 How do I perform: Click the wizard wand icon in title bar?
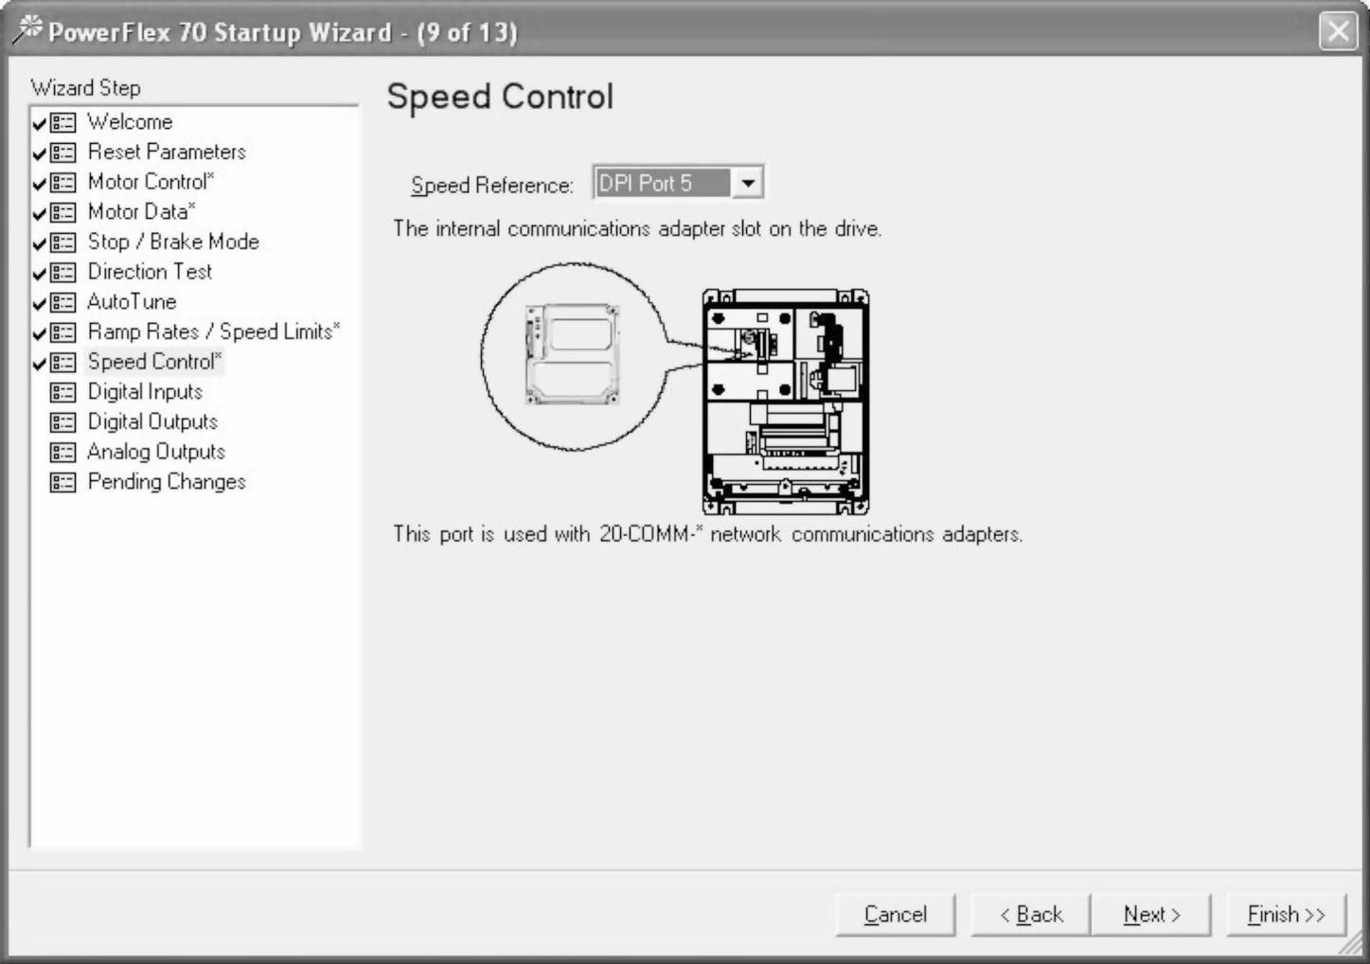click(x=27, y=30)
